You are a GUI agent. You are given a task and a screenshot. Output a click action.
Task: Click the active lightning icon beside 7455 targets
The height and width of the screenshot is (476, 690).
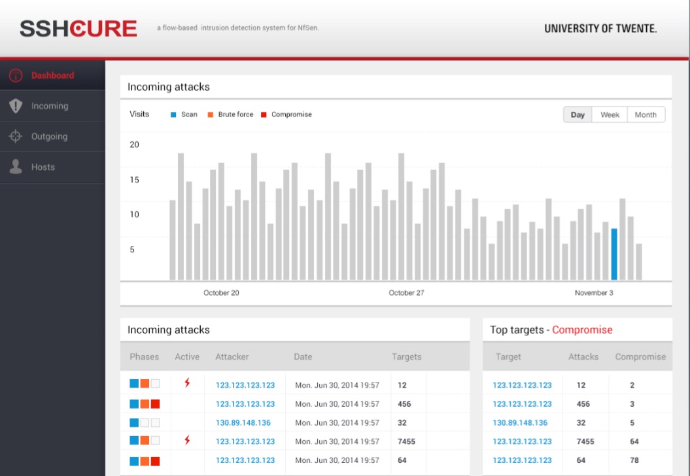[x=187, y=440]
